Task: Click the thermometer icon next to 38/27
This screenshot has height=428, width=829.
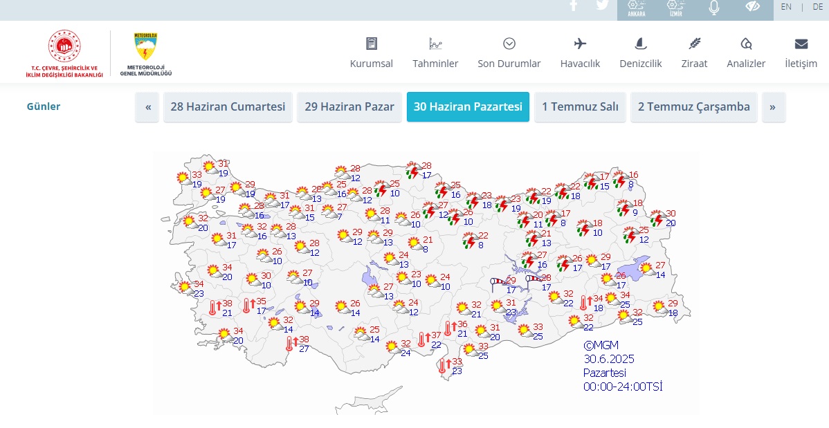Action: click(x=293, y=344)
